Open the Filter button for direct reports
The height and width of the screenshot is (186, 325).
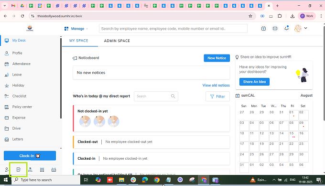pyautogui.click(x=217, y=97)
